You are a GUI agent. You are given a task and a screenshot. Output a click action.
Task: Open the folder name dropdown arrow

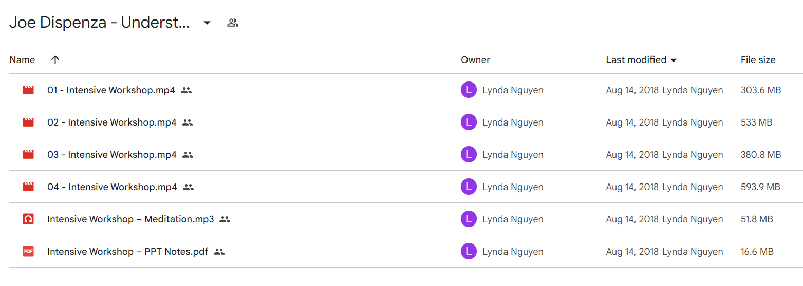pos(207,23)
